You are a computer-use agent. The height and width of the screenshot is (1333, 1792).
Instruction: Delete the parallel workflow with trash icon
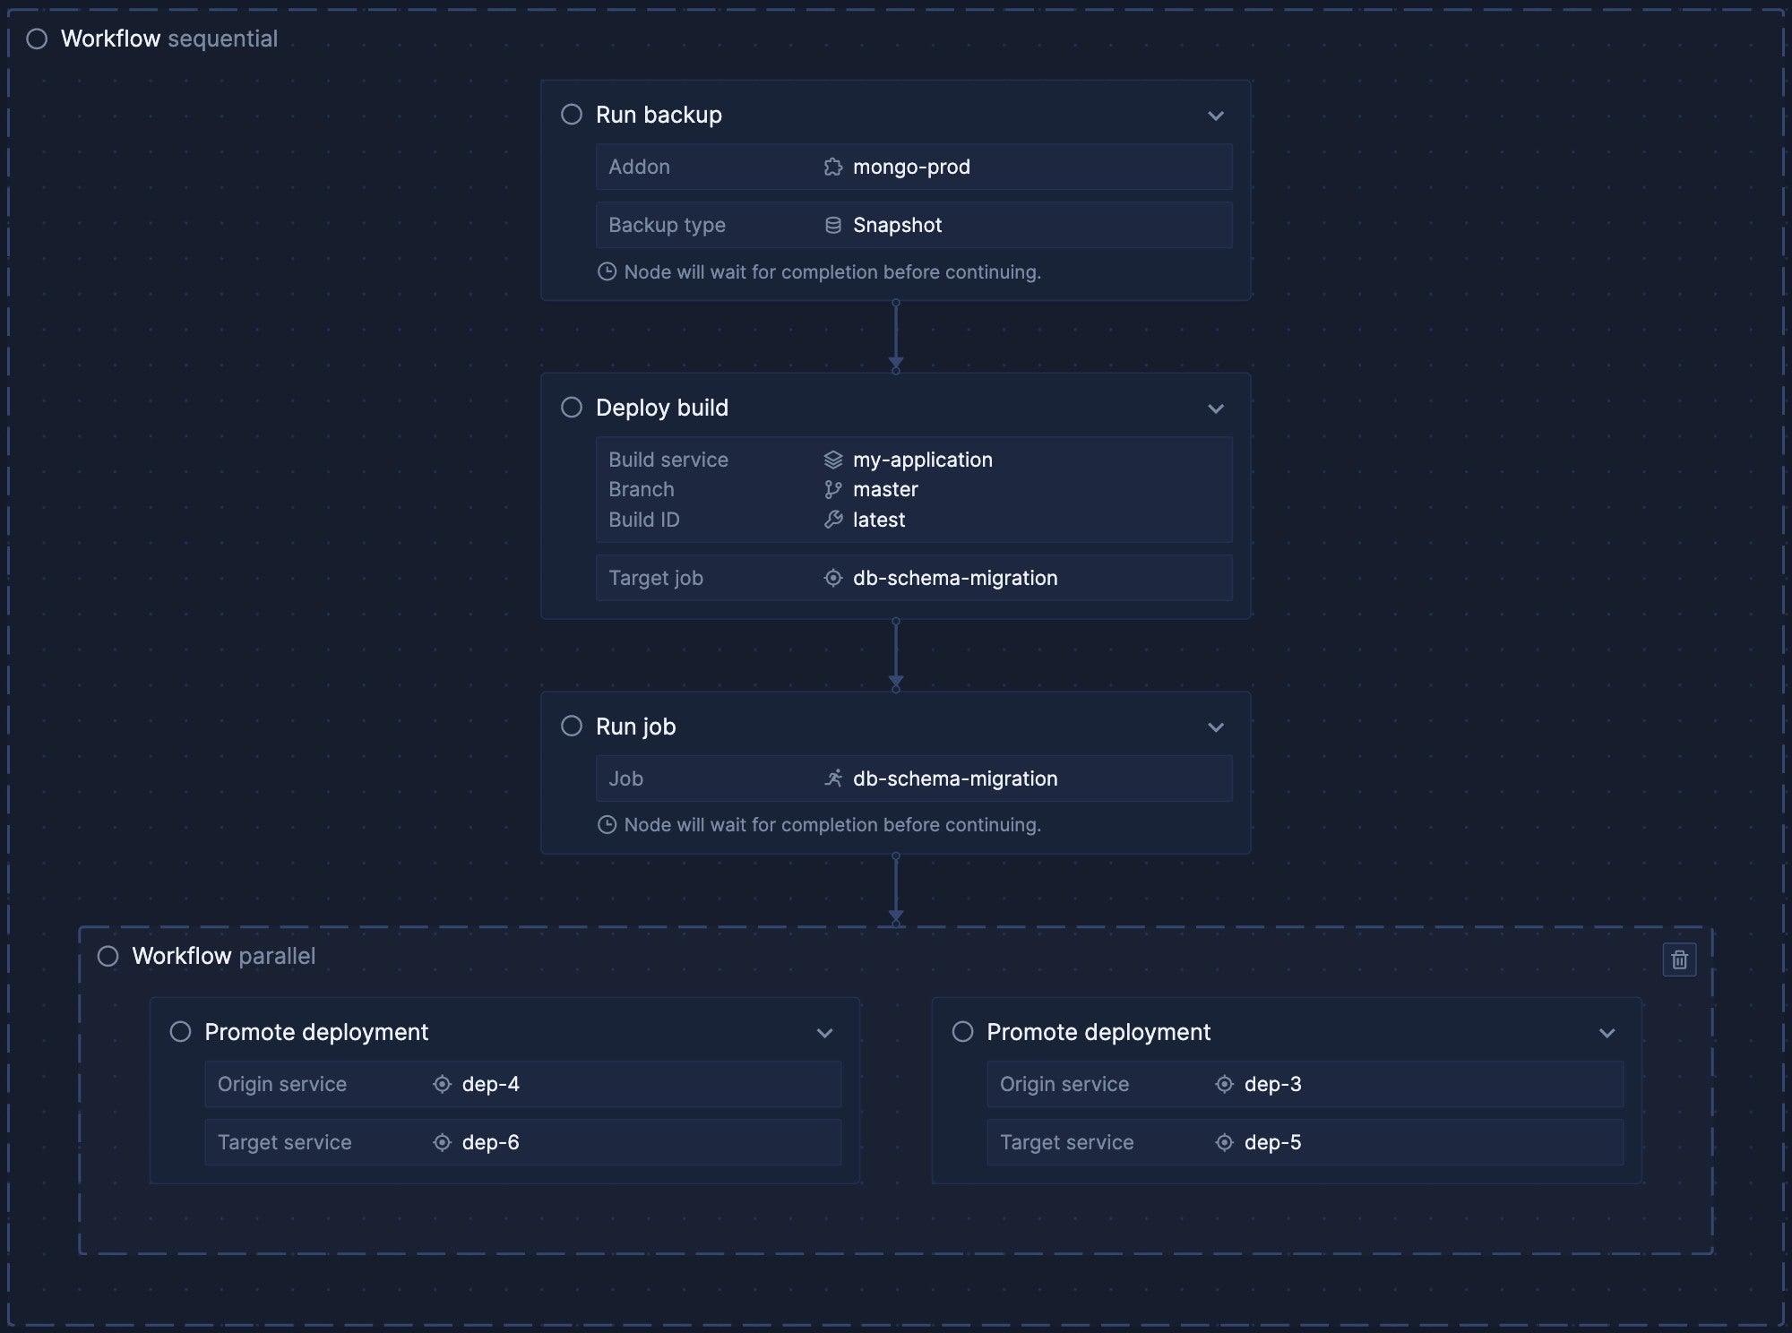tap(1680, 959)
